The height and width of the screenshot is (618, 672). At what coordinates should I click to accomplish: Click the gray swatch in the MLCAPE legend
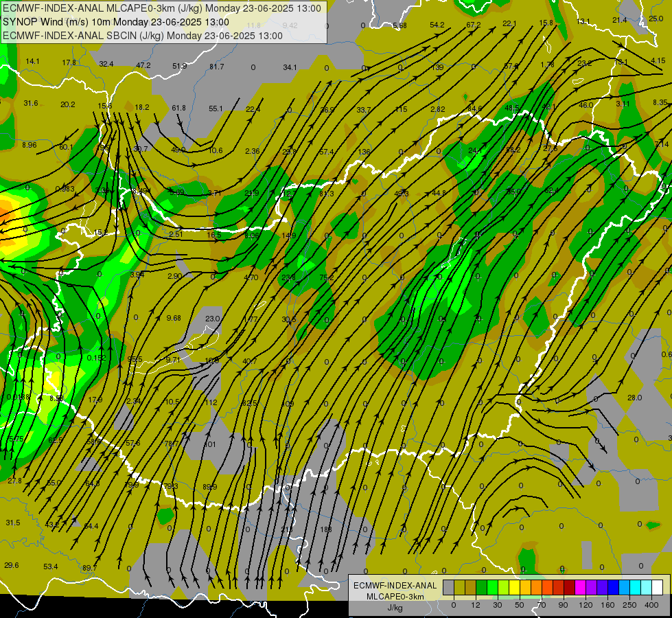tap(448, 588)
